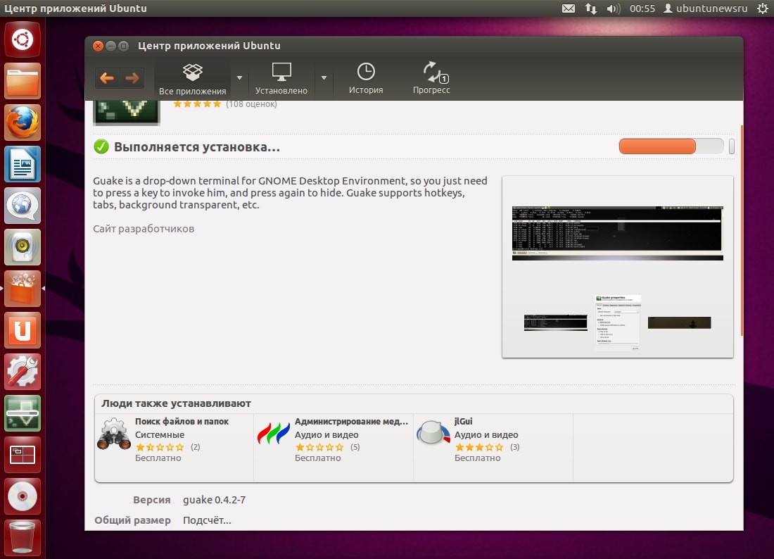Image resolution: width=774 pixels, height=559 pixels.
Task: Click the vertical scrollbar on the right
Action: [742, 231]
